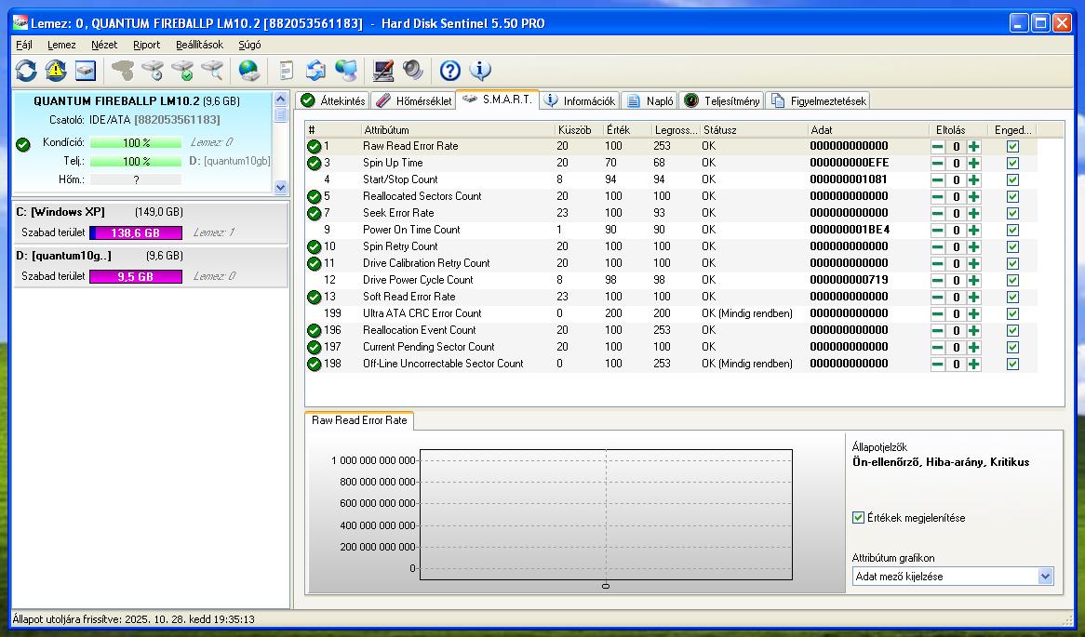This screenshot has width=1085, height=637.
Task: Click the refresh arrows toolbar icon
Action: click(x=26, y=70)
